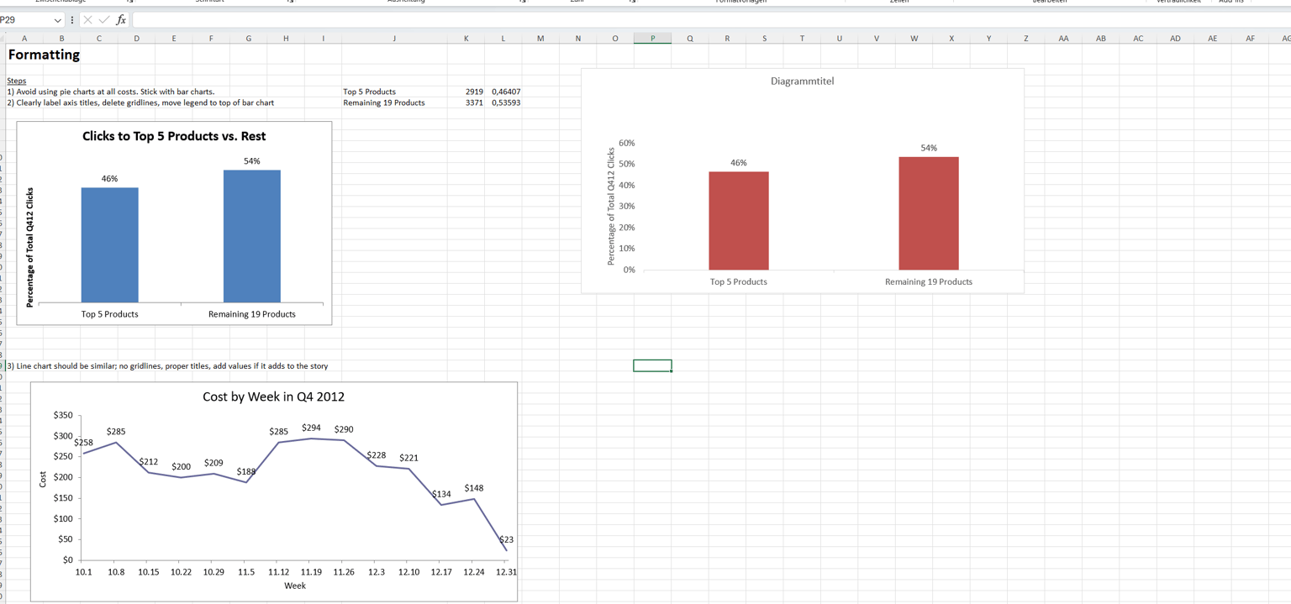Click the cell containing 0,46407
Screen dimensions: 1291x604
pyautogui.click(x=505, y=92)
